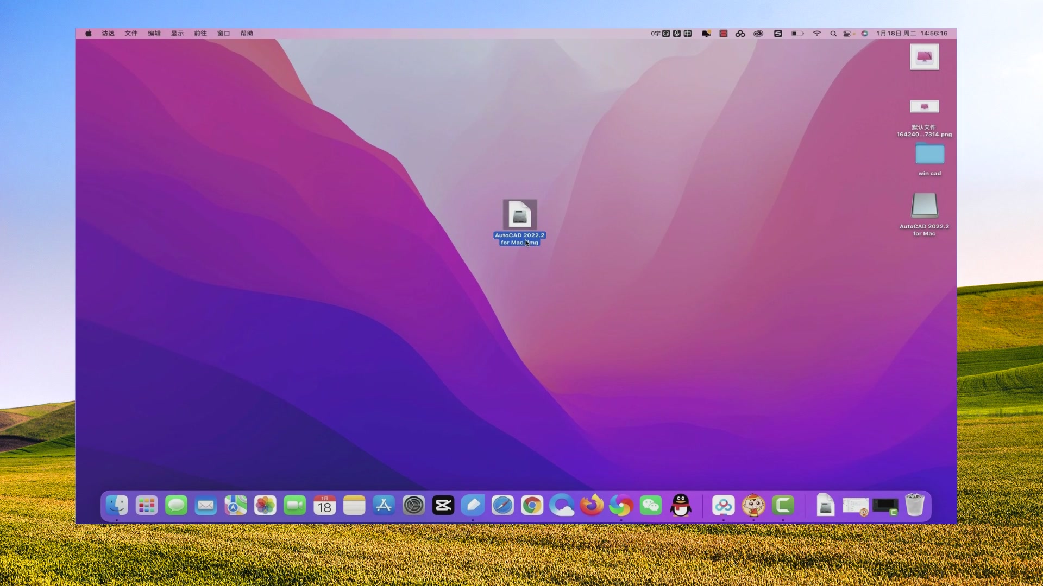Viewport: 1043px width, 586px height.
Task: Open disk image document in Dock
Action: [x=826, y=505]
